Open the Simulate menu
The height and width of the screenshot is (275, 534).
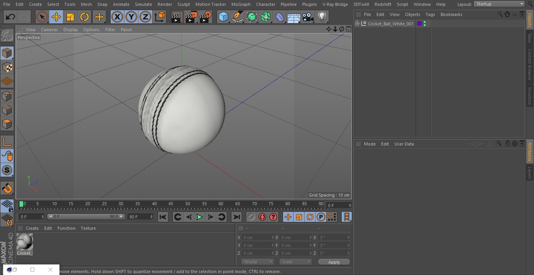(x=143, y=4)
